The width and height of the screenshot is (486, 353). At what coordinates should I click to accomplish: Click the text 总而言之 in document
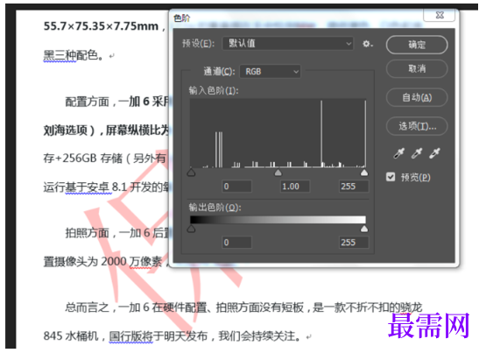(87, 307)
